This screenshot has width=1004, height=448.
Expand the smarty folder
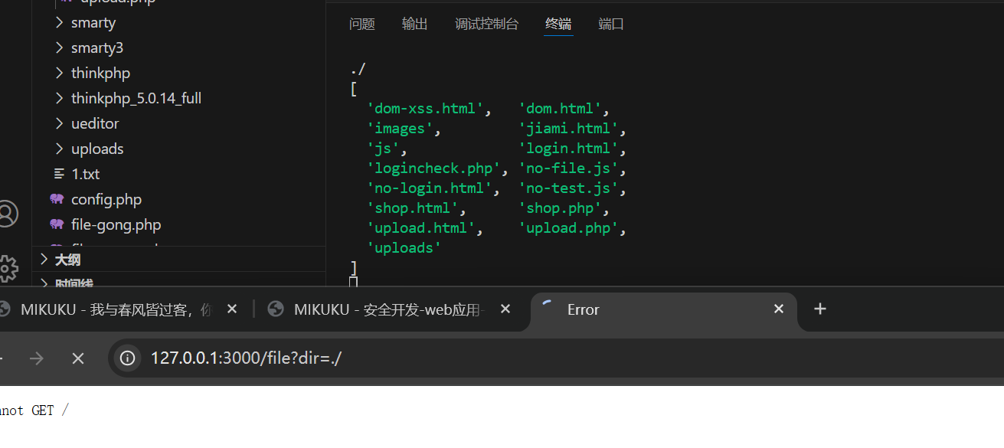60,22
